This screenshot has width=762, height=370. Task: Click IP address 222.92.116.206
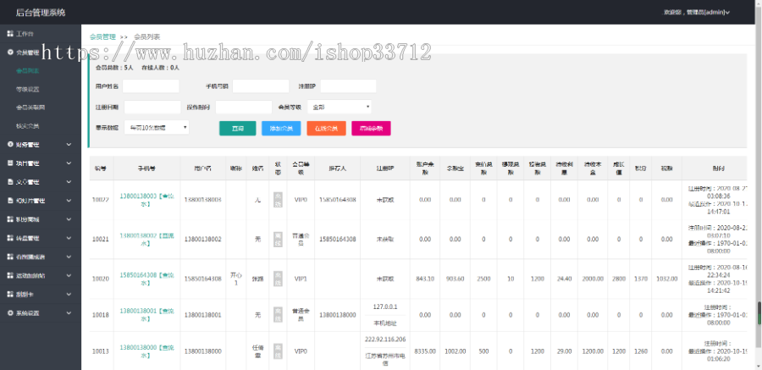pos(385,340)
